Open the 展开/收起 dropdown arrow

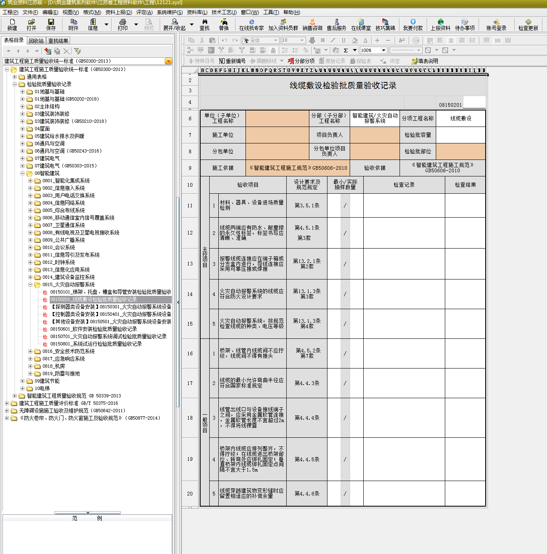tap(192, 25)
